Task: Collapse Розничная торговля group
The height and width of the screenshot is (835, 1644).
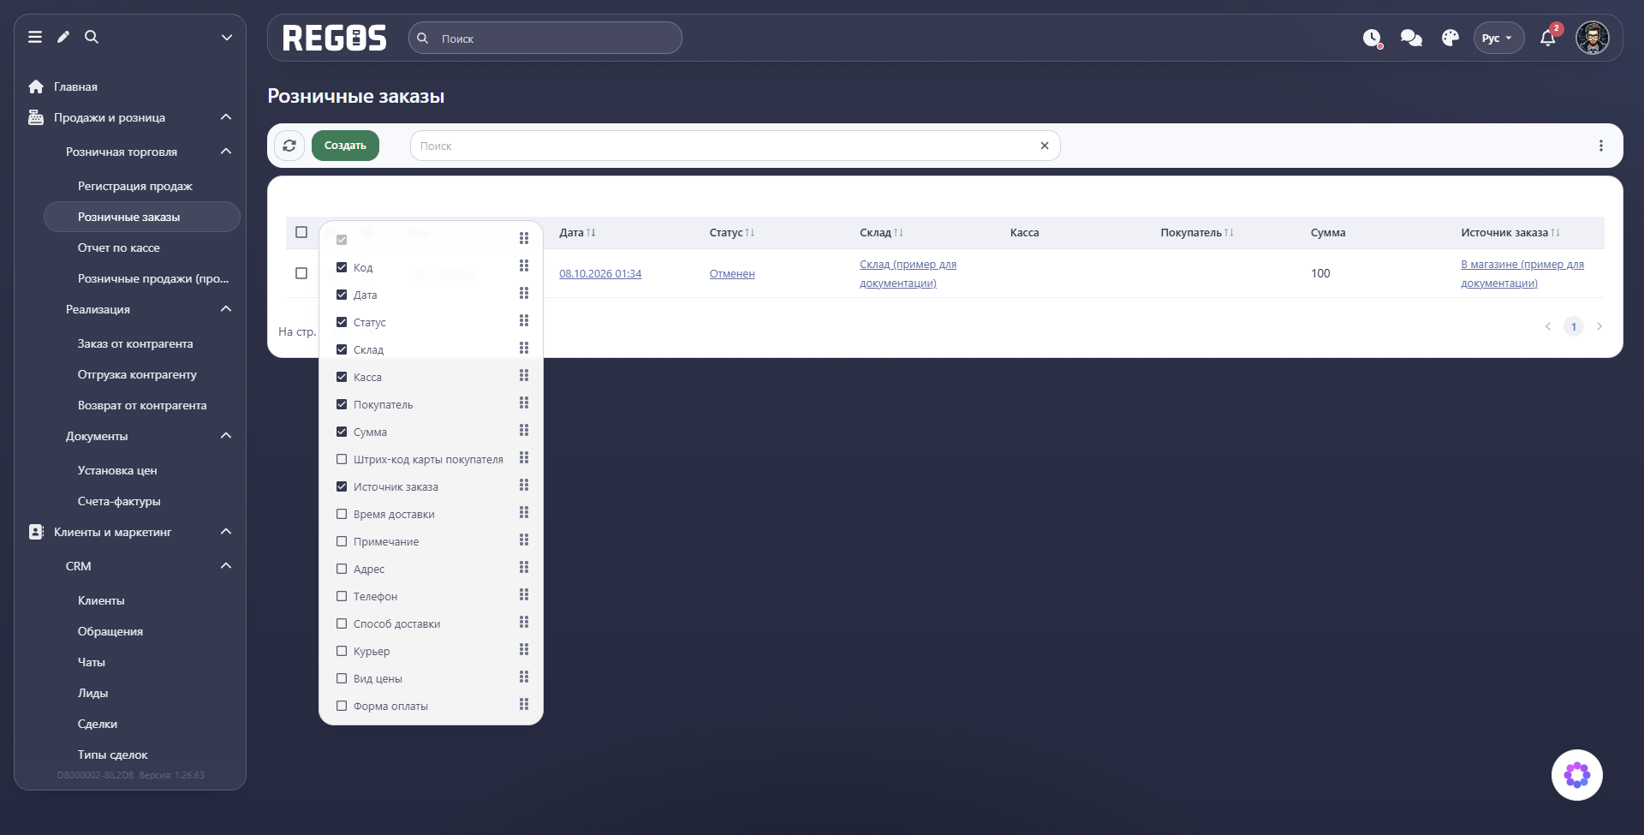Action: (x=226, y=152)
